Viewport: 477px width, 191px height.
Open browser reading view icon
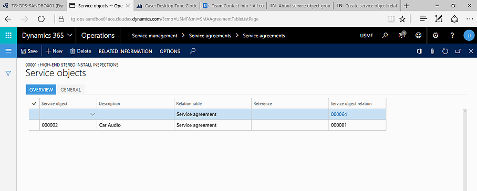(x=391, y=19)
